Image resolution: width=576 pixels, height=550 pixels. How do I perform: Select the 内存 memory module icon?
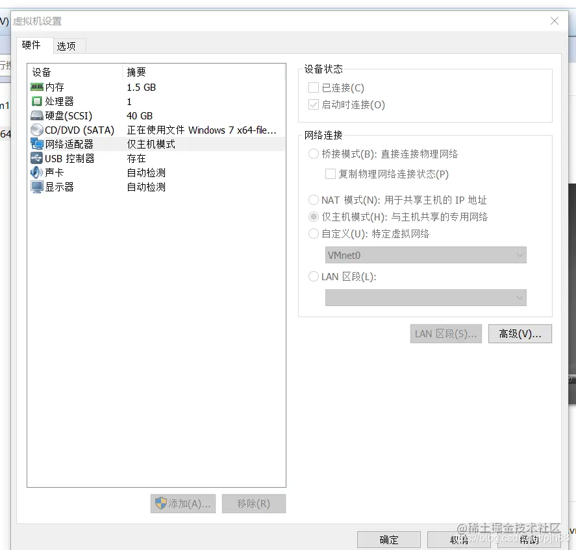pos(37,87)
